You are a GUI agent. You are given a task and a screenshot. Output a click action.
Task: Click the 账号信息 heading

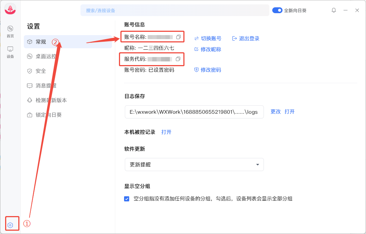click(x=134, y=24)
